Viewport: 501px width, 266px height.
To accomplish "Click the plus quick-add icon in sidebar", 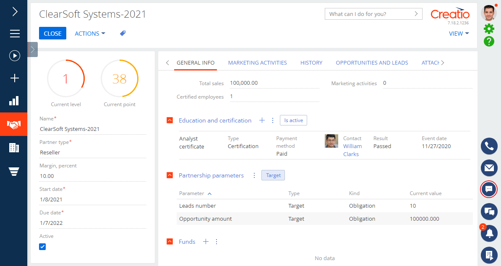I will click(15, 78).
